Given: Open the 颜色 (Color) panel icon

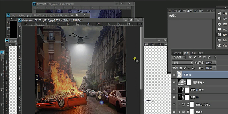Looking at the screenshot, I should click(219, 46).
